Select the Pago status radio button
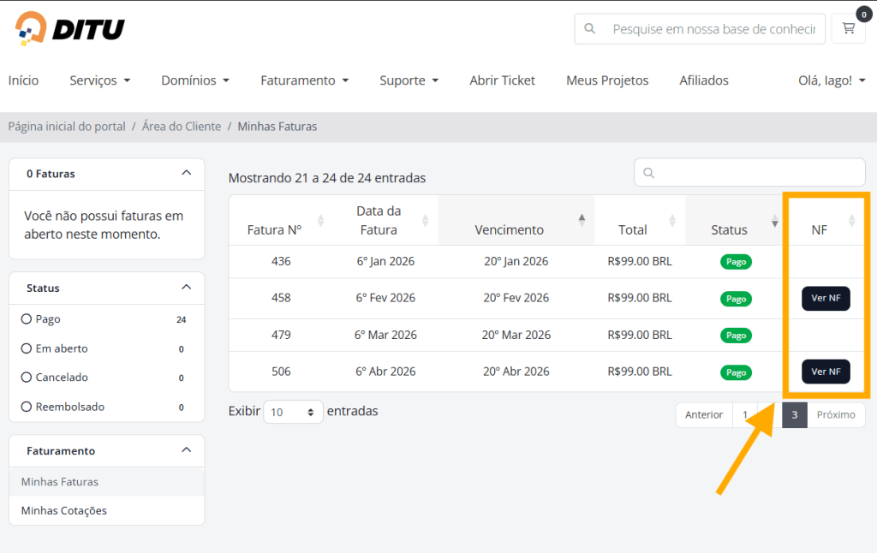The image size is (877, 553). (x=27, y=319)
